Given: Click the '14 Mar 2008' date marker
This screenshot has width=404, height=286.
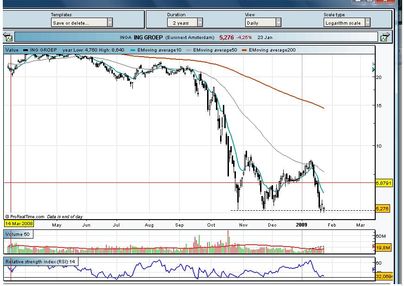Looking at the screenshot, I should pyautogui.click(x=19, y=223).
